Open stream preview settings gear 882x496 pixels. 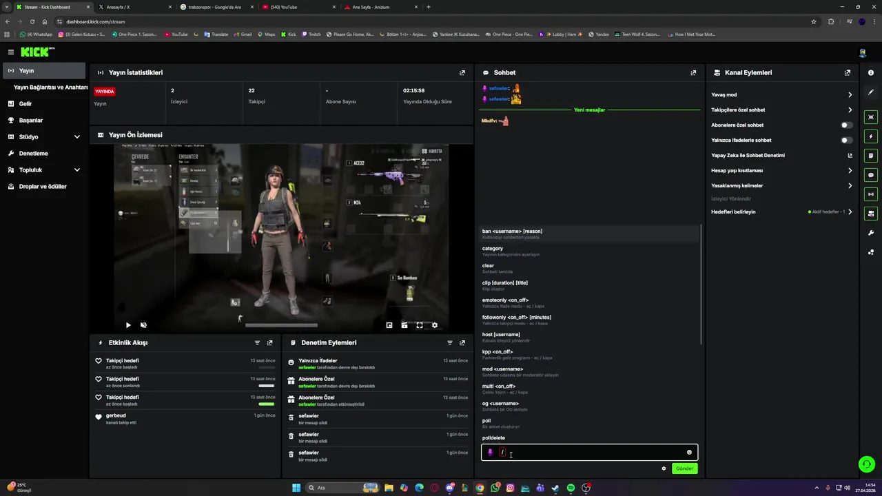pos(434,325)
